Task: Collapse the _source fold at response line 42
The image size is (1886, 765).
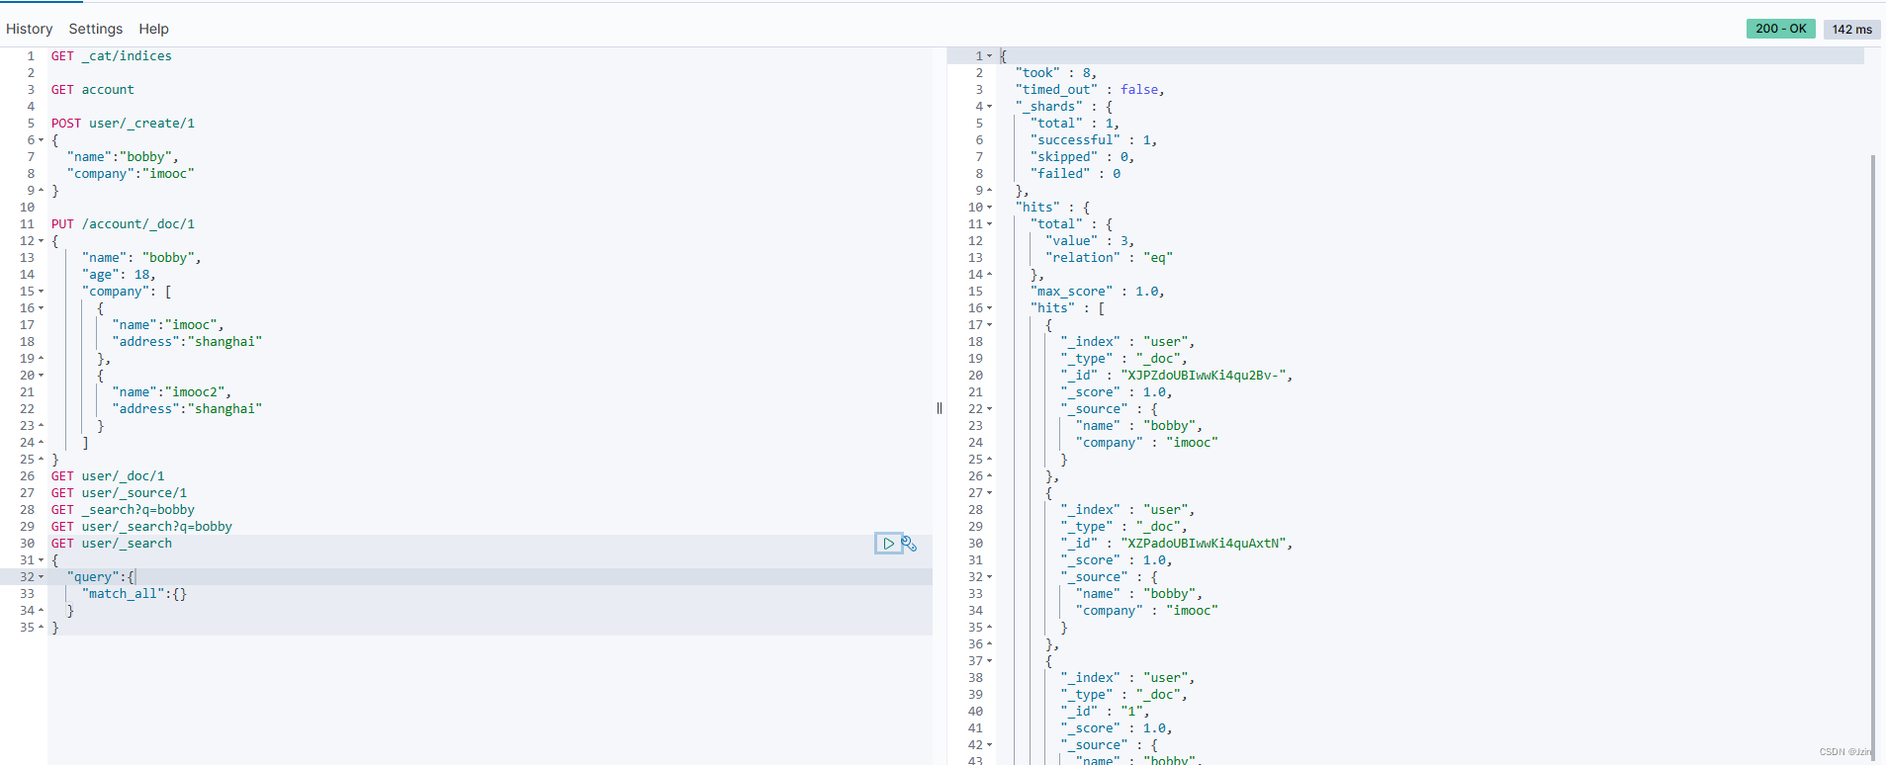Action: (x=989, y=745)
